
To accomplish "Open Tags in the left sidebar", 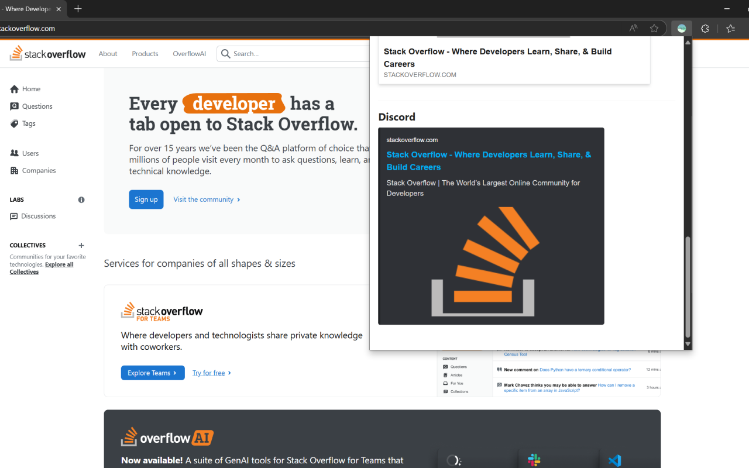I will coord(23,123).
